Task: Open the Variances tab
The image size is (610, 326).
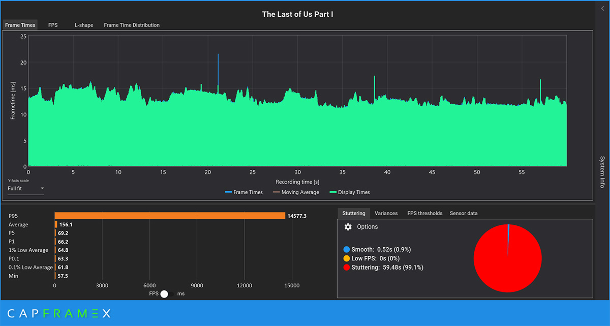Action: pos(386,213)
